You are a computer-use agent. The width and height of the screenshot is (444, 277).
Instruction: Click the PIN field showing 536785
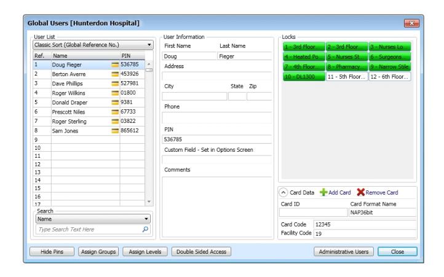(217, 139)
